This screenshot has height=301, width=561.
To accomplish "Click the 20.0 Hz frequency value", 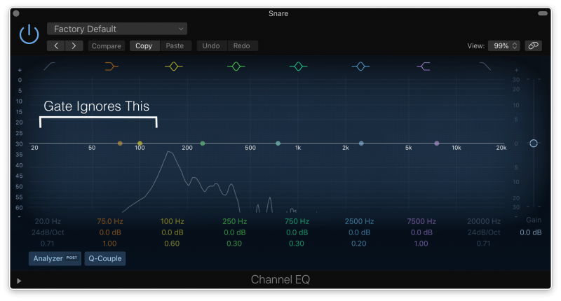I will pyautogui.click(x=48, y=221).
